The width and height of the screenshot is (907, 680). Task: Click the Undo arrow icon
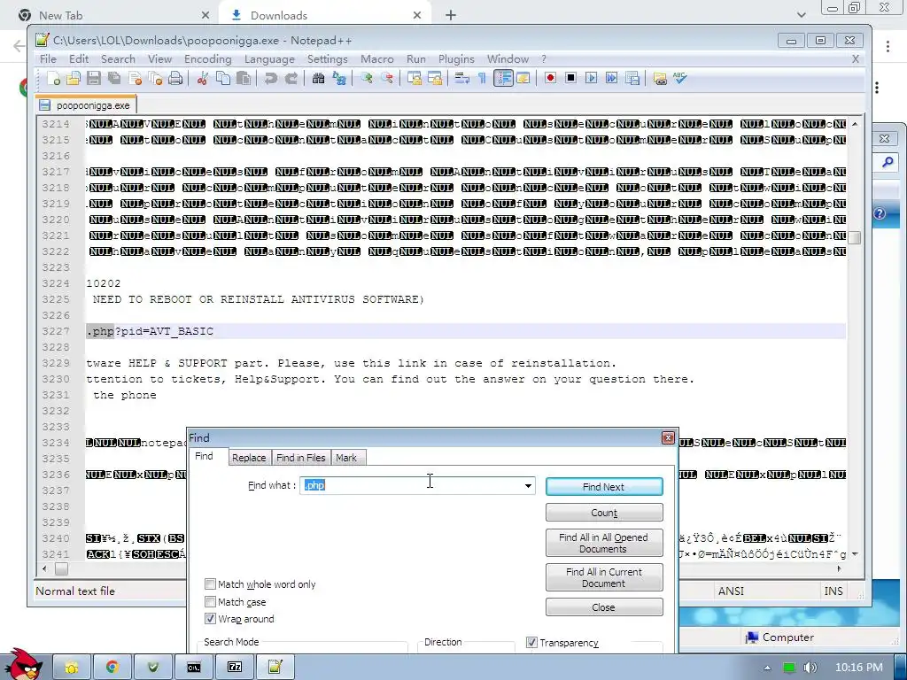270,78
